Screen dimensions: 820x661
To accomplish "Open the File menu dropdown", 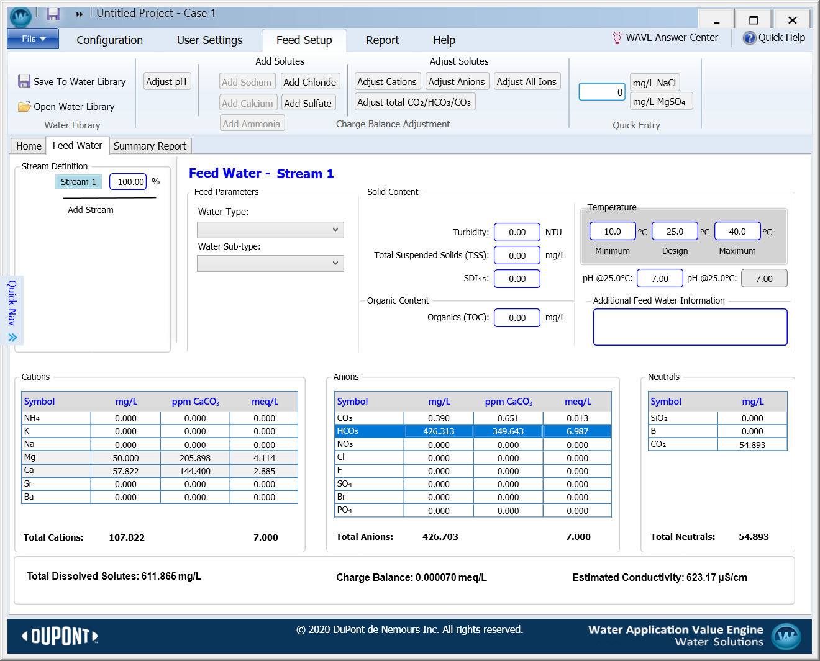I will [x=33, y=38].
